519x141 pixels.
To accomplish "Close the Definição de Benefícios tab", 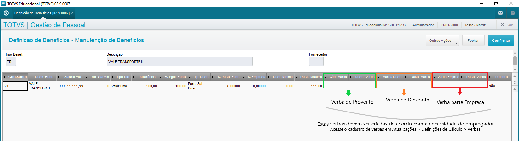I will click(72, 13).
